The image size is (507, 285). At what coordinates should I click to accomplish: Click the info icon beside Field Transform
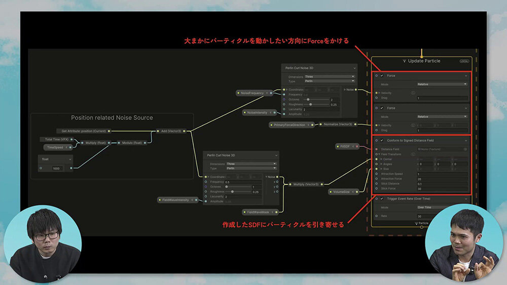coord(413,154)
